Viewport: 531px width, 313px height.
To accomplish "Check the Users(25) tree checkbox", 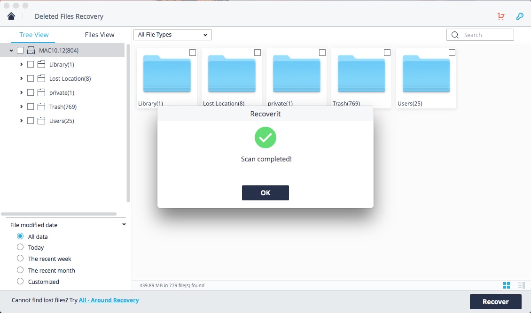I will pyautogui.click(x=31, y=121).
